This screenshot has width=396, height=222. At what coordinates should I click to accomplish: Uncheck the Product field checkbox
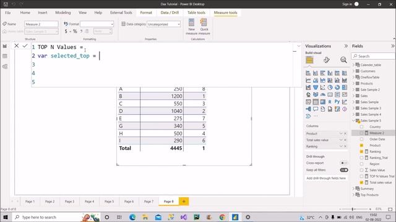pos(361,146)
